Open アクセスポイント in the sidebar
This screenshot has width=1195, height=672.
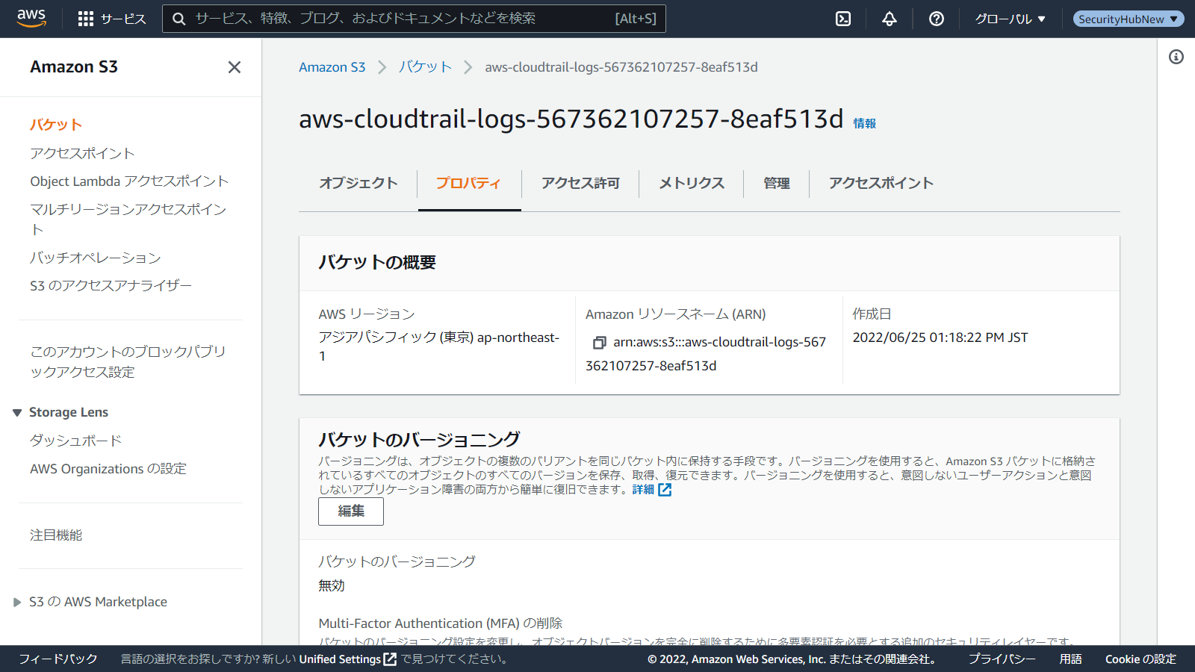82,154
